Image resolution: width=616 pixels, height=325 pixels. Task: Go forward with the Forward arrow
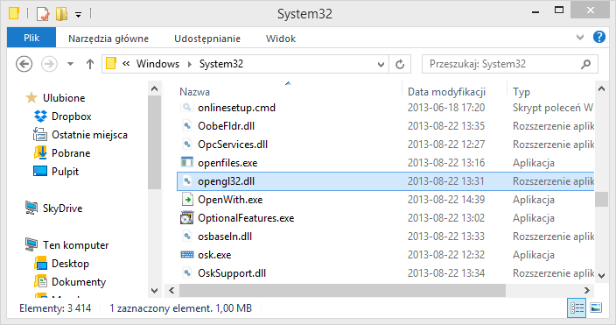pos(50,64)
